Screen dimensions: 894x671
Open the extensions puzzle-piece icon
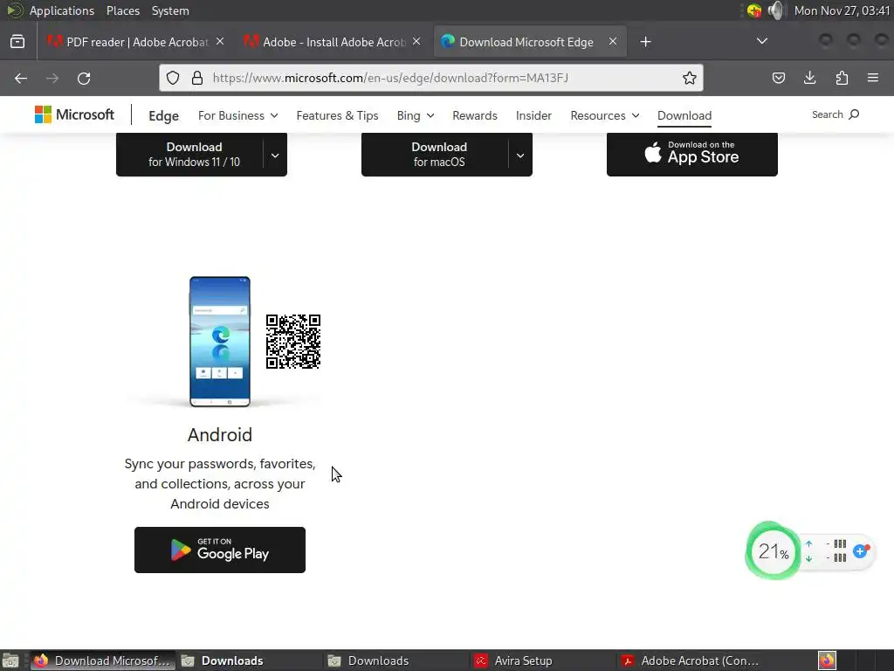pos(842,78)
